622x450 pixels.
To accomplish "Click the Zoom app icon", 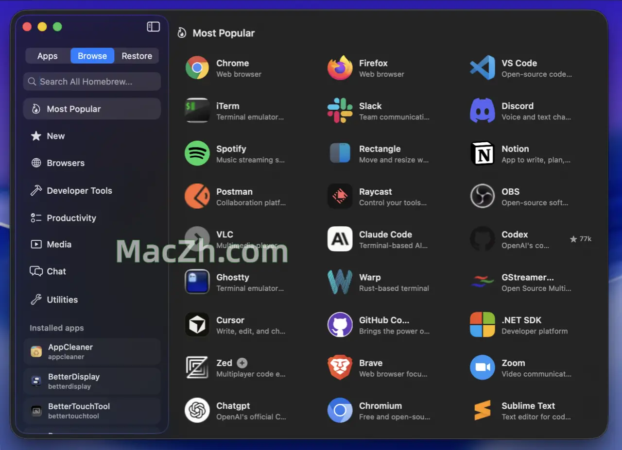I will pyautogui.click(x=483, y=367).
